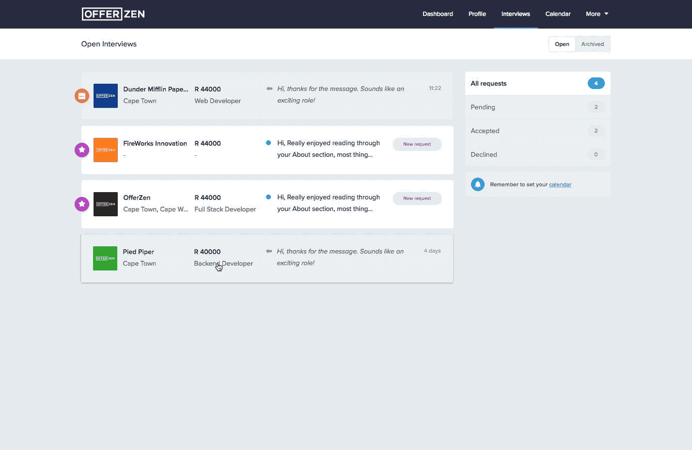Click the Web Developer role text
This screenshot has width=692, height=450.
tap(218, 101)
